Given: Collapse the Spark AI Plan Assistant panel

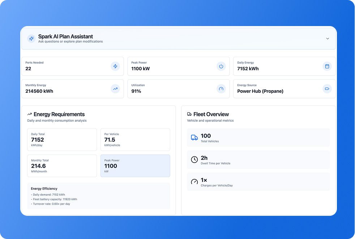Looking at the screenshot, I should pos(328,38).
